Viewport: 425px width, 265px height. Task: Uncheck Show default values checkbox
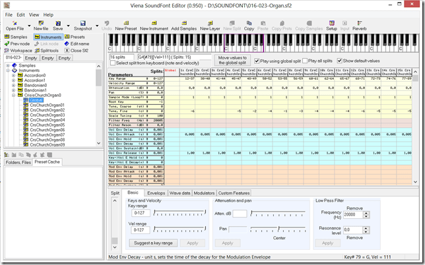[x=339, y=61]
